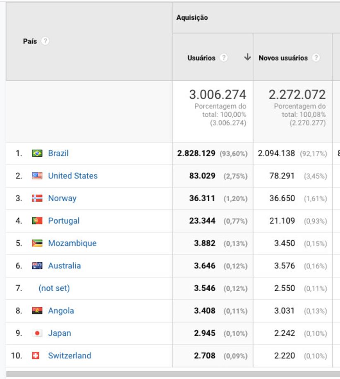Viewport: 340px width, 379px height.
Task: Click the País column header
Action: click(30, 41)
